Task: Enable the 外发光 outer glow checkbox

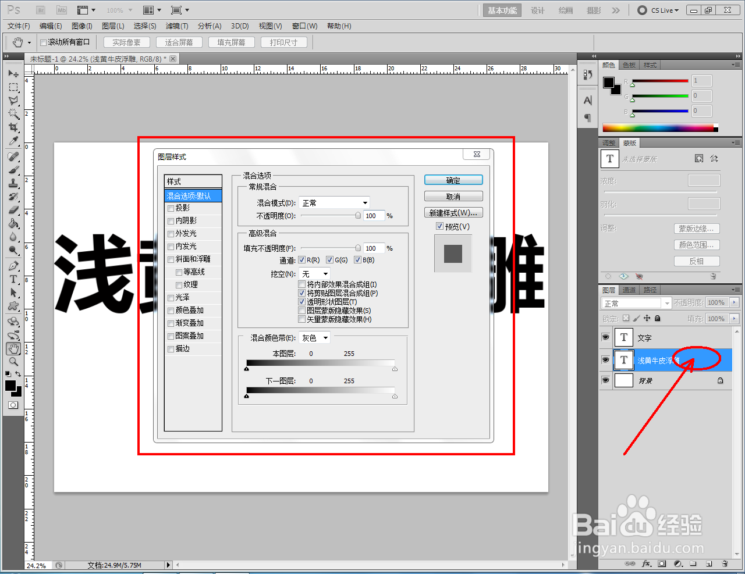Action: click(171, 234)
